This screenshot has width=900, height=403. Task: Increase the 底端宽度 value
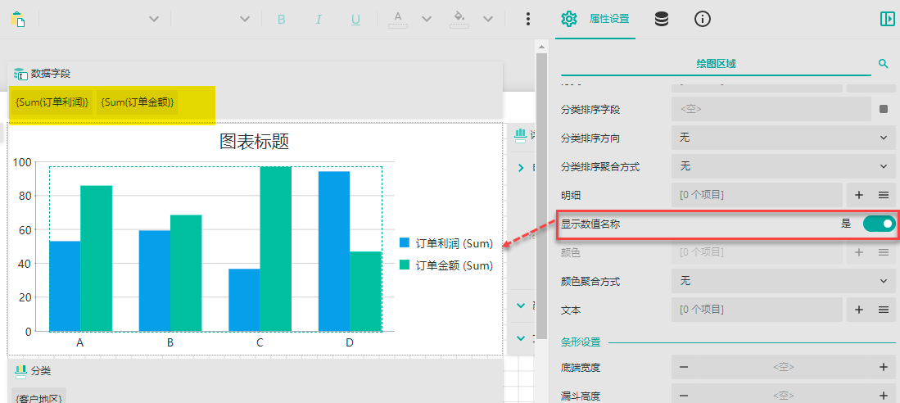click(x=883, y=367)
